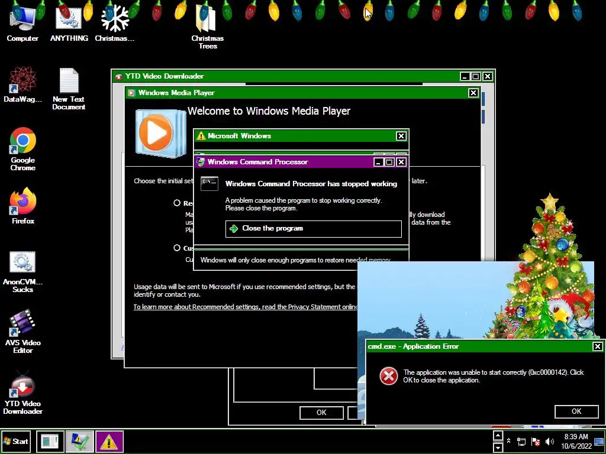This screenshot has width=606, height=454.
Task: Click the Windows Command Processor title icon
Action: [201, 162]
